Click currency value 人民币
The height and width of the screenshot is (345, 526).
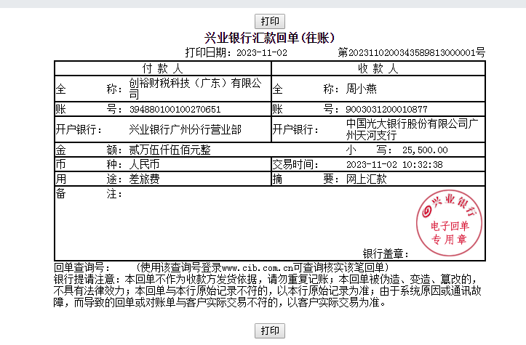[x=144, y=164]
